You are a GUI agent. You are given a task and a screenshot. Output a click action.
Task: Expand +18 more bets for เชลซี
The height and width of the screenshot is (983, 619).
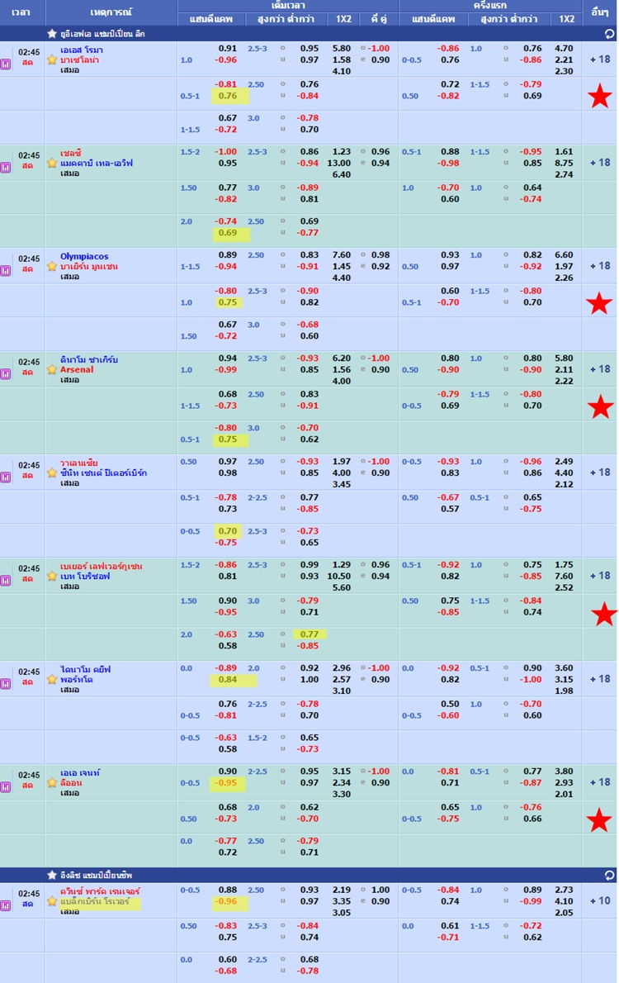tap(599, 163)
